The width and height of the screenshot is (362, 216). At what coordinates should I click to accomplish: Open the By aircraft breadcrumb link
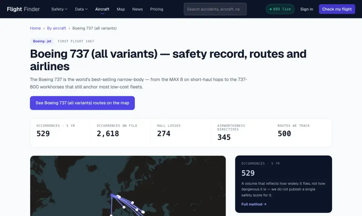[x=56, y=28]
